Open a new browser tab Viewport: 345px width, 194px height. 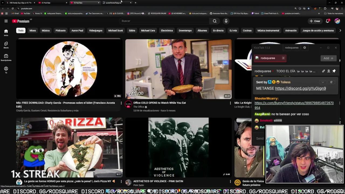135,3
